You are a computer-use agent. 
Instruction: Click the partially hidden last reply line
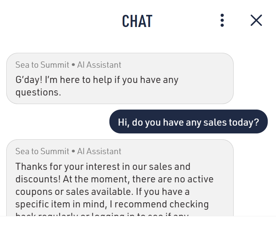102,214
